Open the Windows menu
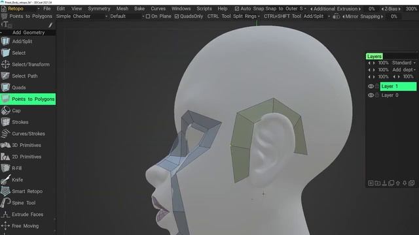This screenshot has width=419, height=235. (181, 8)
